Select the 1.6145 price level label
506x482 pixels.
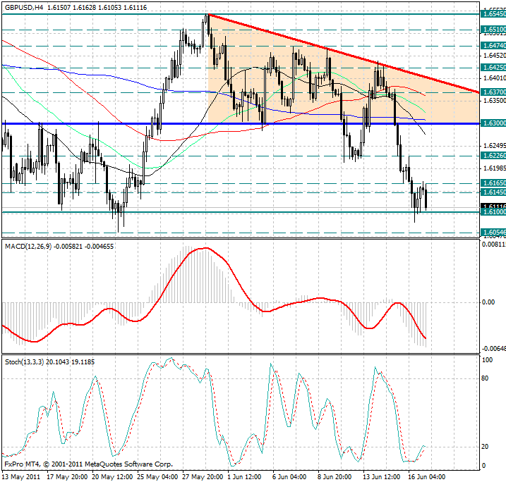493,192
